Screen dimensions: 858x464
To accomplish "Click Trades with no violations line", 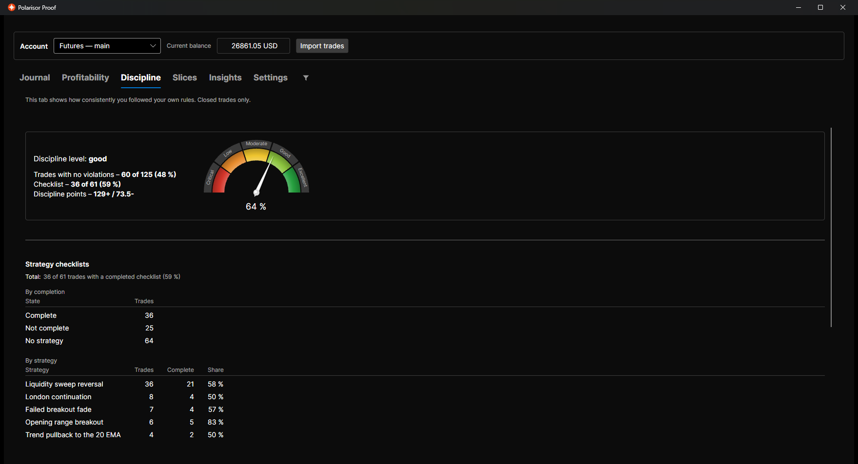I will (x=105, y=174).
